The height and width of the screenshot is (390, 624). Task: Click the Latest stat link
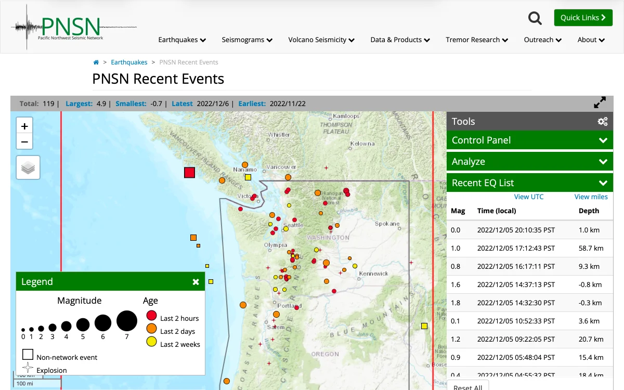(x=182, y=104)
